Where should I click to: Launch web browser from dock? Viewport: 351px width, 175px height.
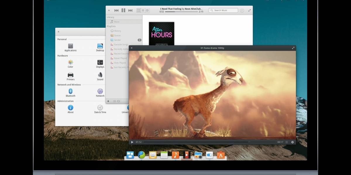(142, 155)
